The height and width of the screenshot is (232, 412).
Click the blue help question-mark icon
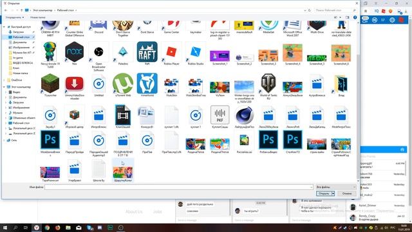tap(355, 17)
